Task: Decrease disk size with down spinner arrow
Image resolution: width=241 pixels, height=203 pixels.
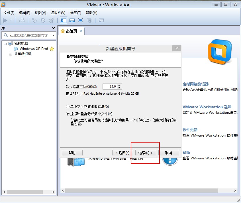Action: point(119,88)
